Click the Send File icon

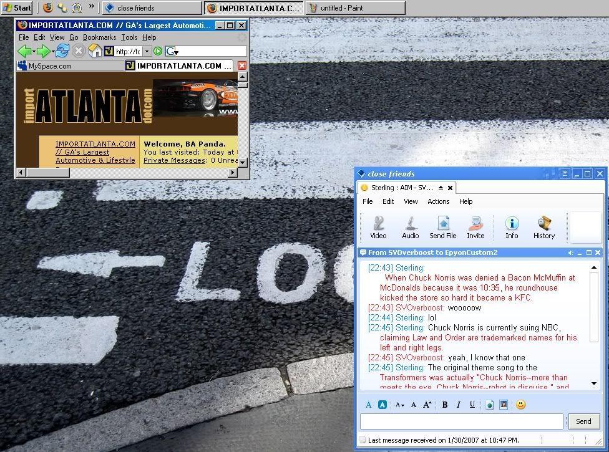tap(442, 228)
